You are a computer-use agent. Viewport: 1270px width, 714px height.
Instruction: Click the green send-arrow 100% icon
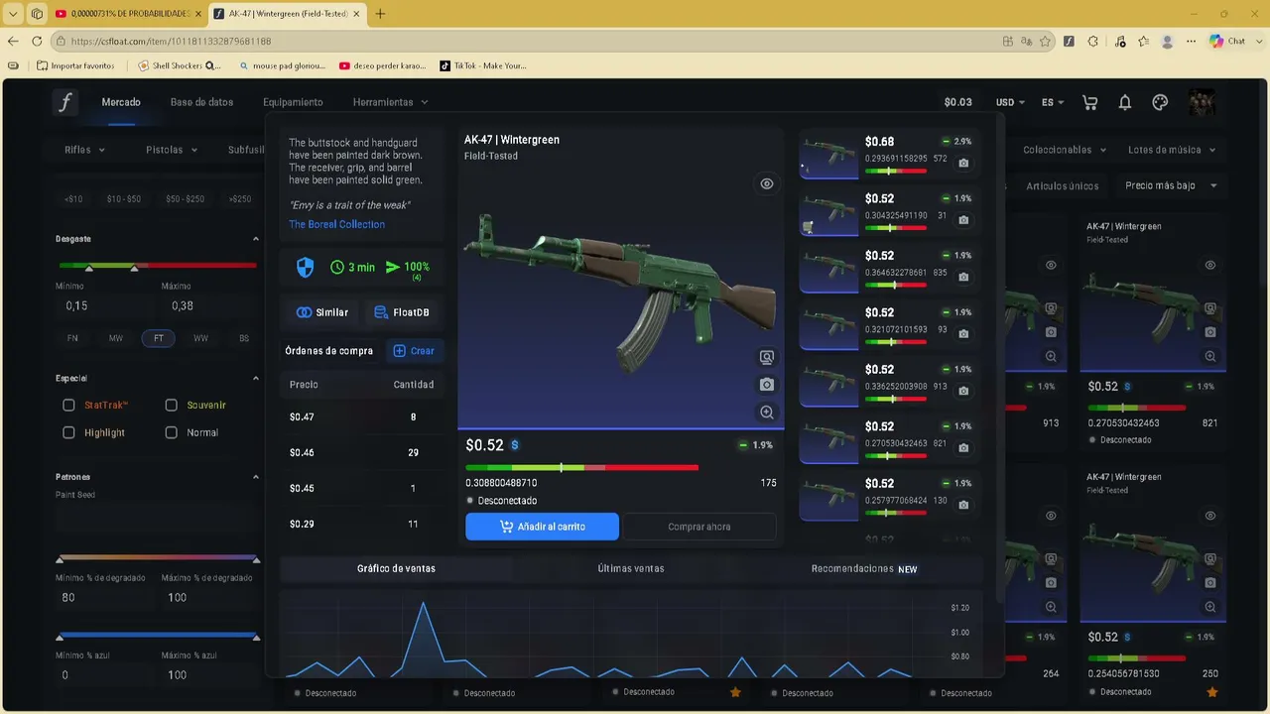tap(393, 267)
